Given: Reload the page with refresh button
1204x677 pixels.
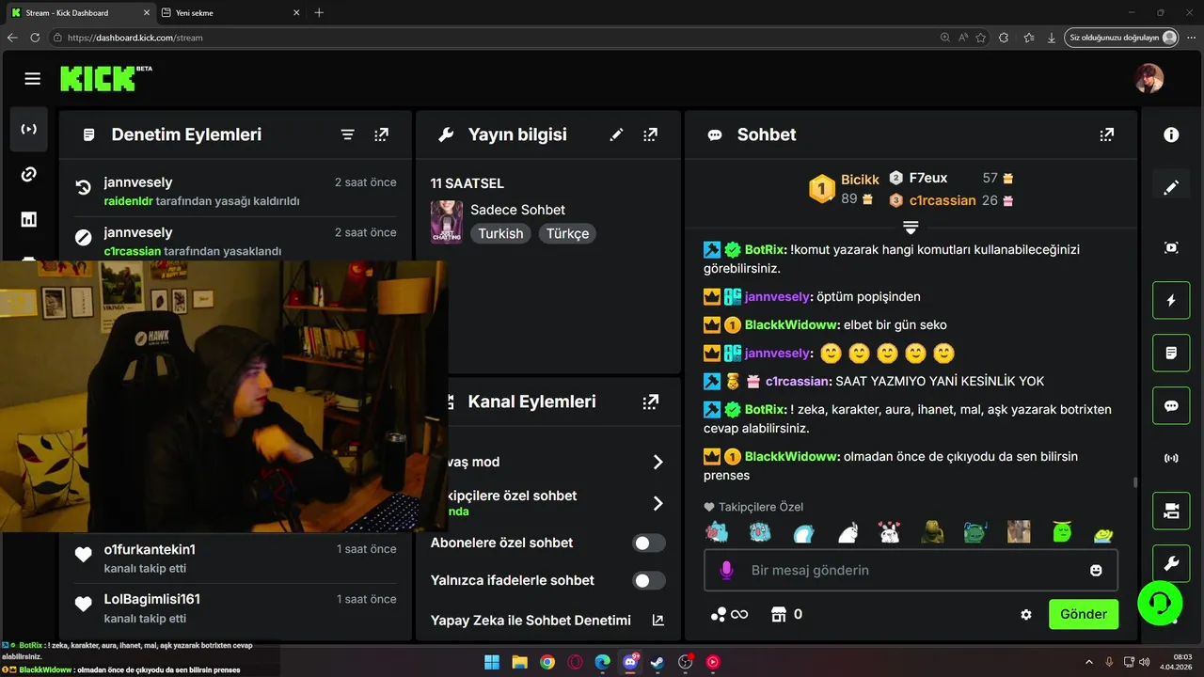Looking at the screenshot, I should pyautogui.click(x=35, y=38).
